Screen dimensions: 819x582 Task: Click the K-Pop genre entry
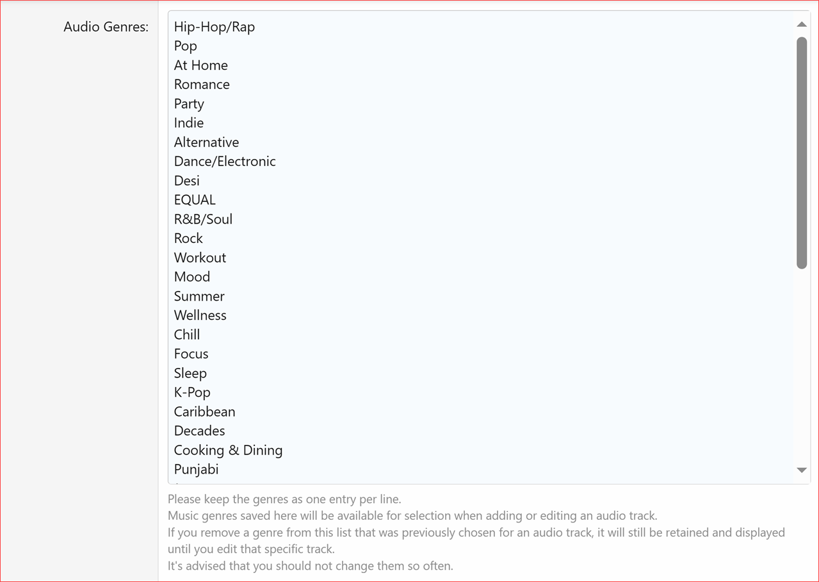tap(192, 392)
